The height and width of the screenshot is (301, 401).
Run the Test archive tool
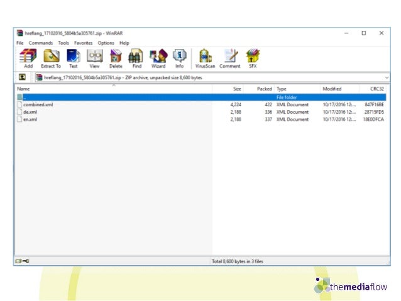point(74,58)
